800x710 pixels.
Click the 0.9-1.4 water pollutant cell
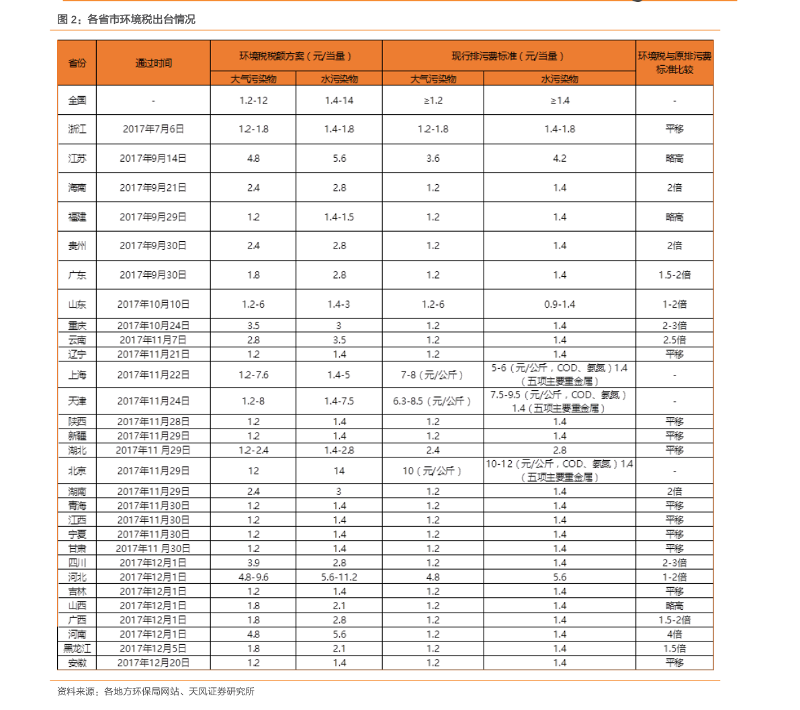(x=560, y=304)
